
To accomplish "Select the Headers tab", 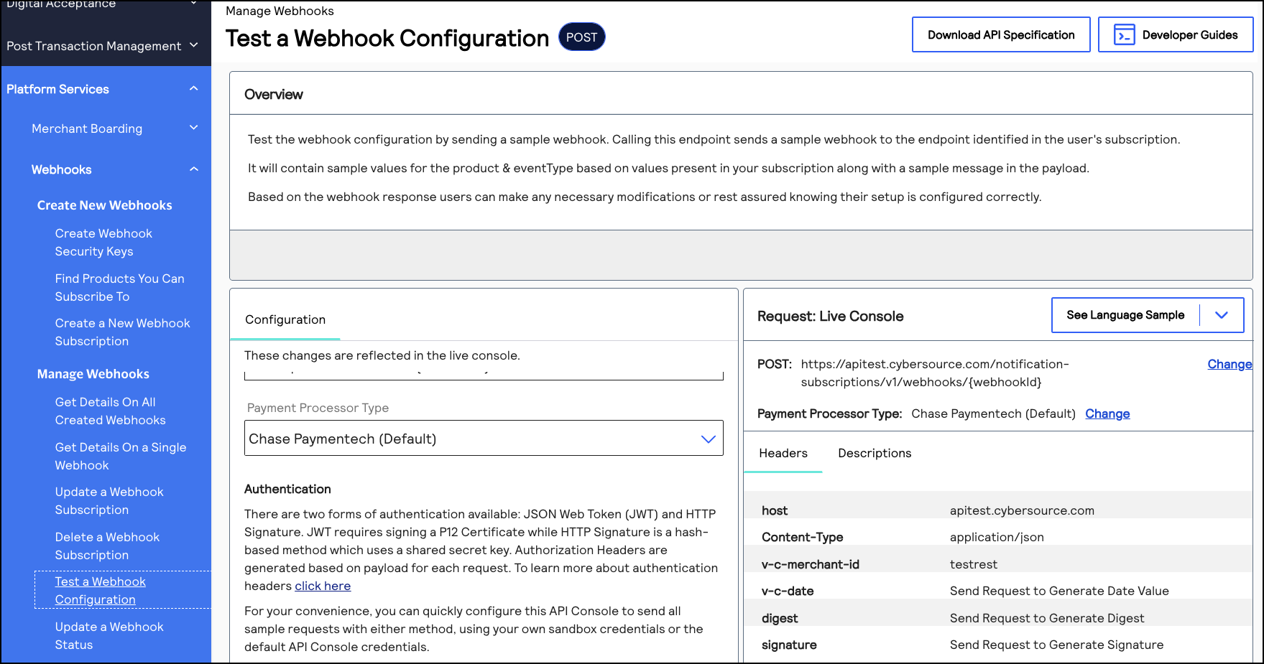I will click(x=783, y=453).
